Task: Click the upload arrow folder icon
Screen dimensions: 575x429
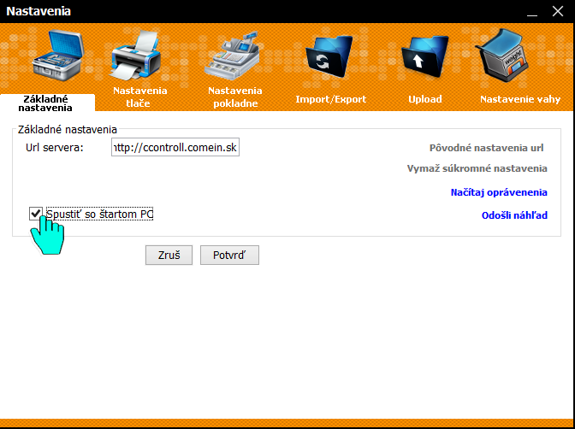Action: (425, 60)
